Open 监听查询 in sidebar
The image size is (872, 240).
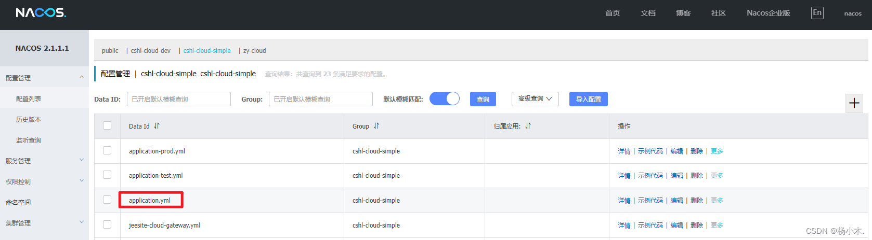coord(29,140)
